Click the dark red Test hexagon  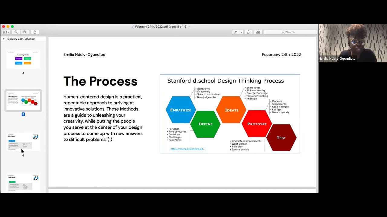coord(281,138)
